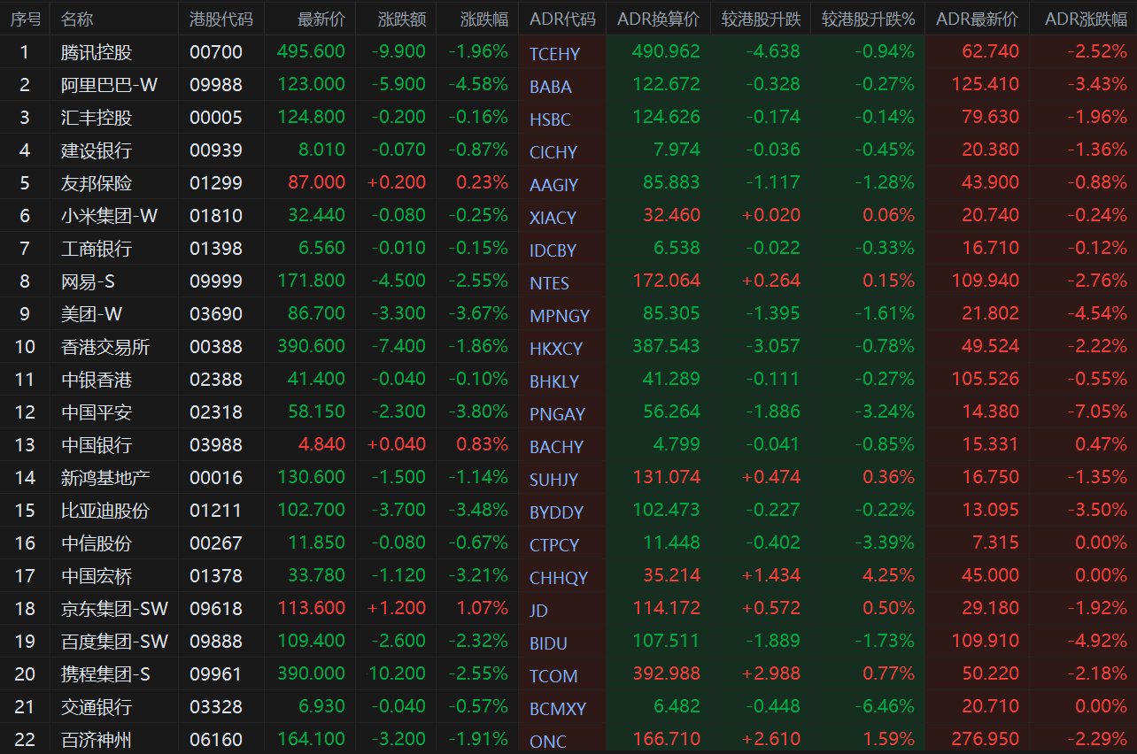The image size is (1137, 754).
Task: Select the 建设银行 stock name
Action: 97,150
